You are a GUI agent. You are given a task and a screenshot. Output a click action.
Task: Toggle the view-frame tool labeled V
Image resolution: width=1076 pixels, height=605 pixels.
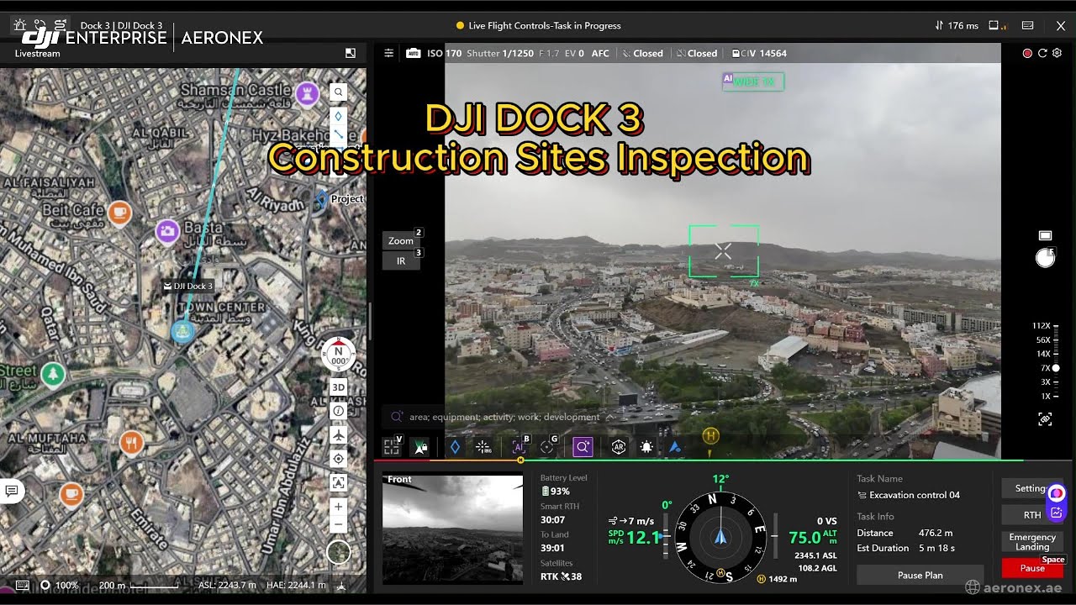tap(393, 447)
